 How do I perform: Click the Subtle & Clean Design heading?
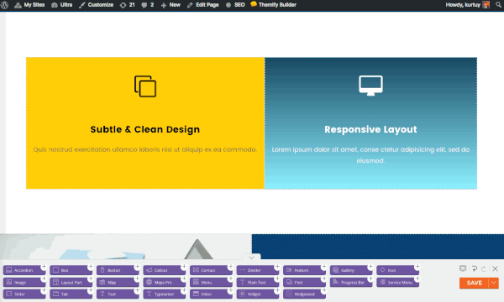coord(145,129)
